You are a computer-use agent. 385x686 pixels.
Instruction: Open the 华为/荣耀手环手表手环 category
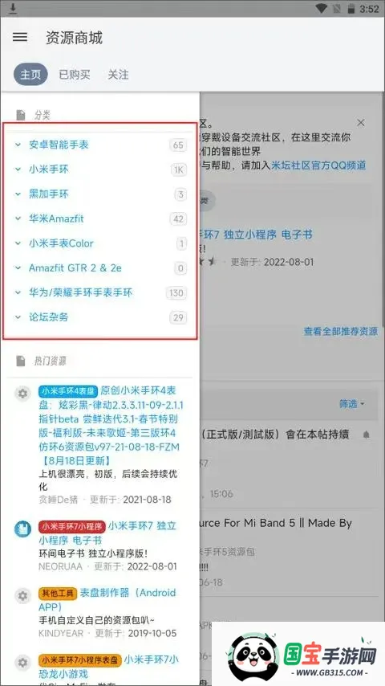81,292
